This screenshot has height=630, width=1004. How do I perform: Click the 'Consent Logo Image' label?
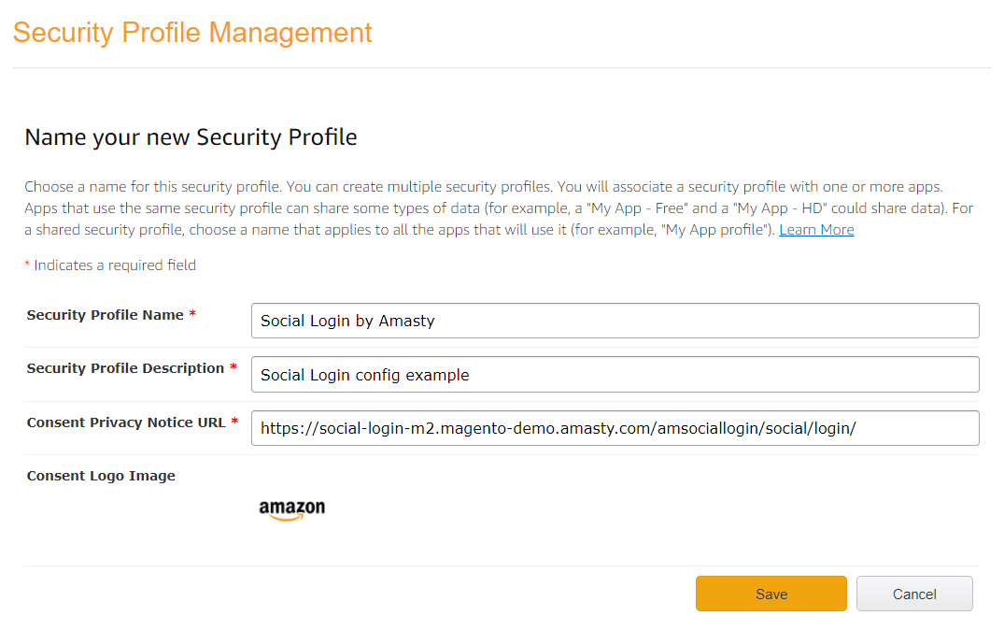(101, 476)
